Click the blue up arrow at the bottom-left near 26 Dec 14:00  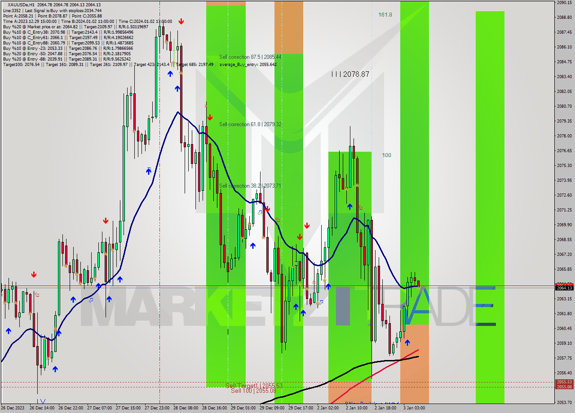pos(55,369)
